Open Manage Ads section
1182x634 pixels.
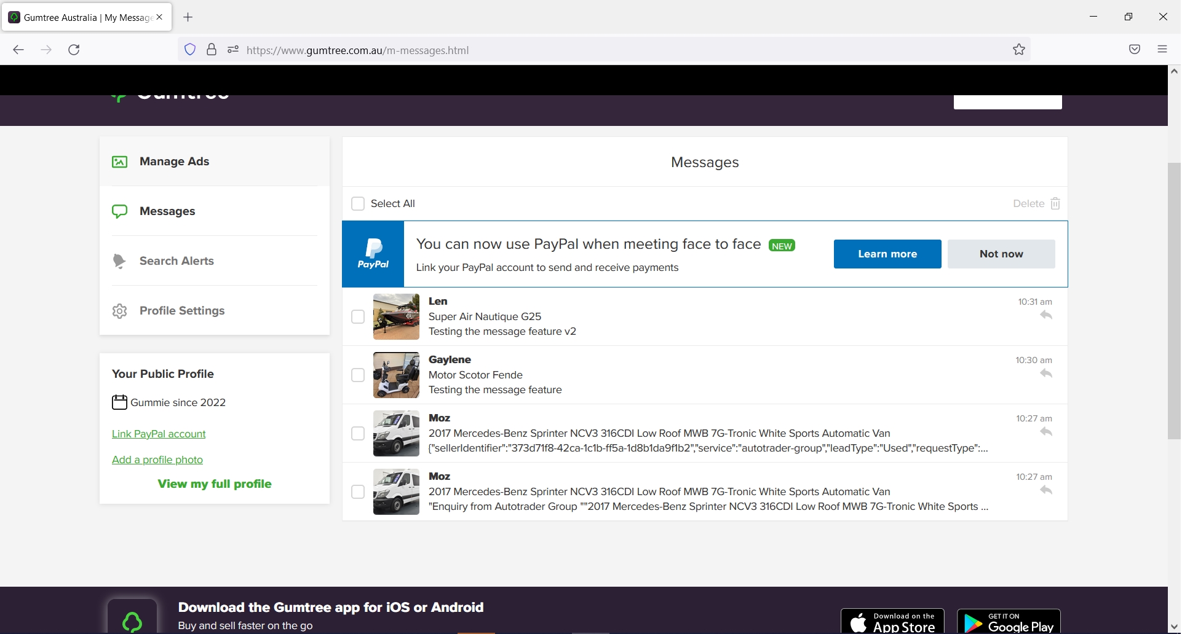click(x=174, y=161)
